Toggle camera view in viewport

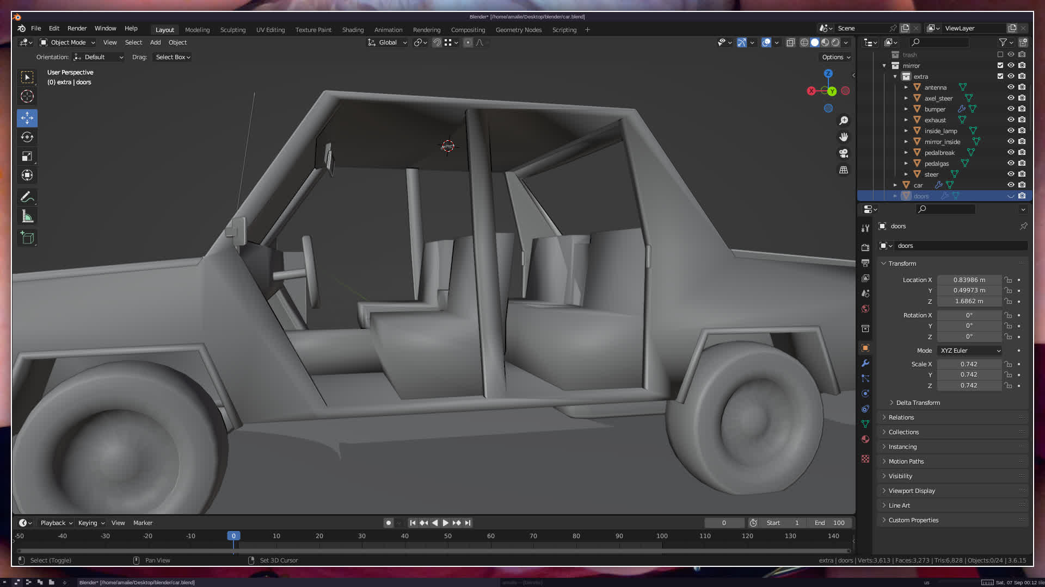pyautogui.click(x=844, y=153)
